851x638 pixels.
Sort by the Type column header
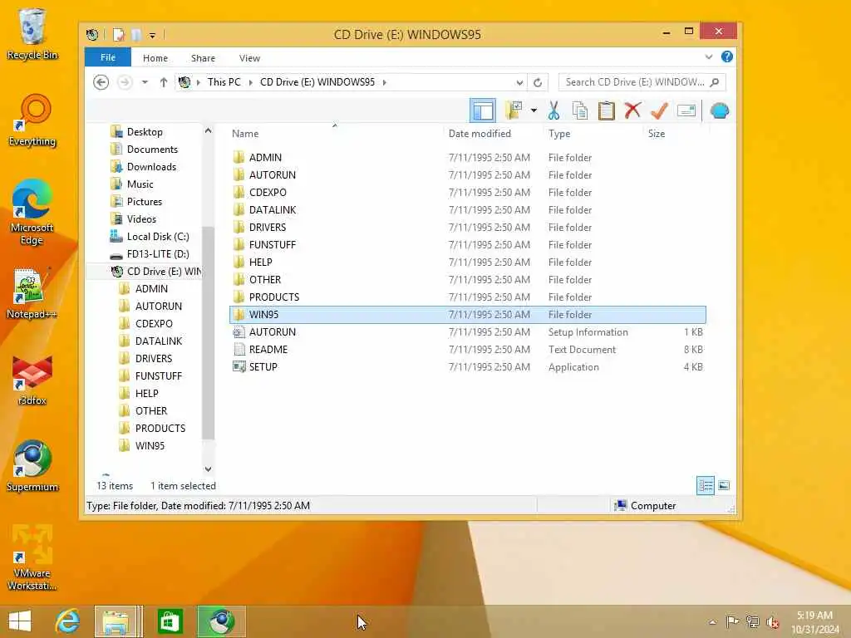tap(559, 134)
